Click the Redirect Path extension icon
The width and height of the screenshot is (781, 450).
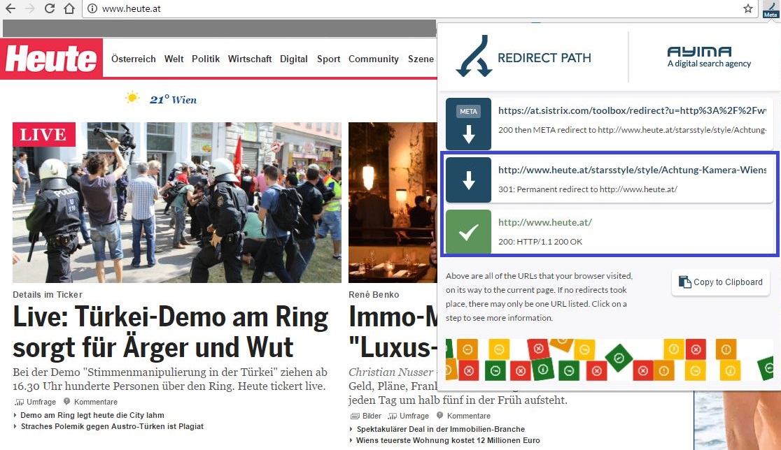click(770, 8)
